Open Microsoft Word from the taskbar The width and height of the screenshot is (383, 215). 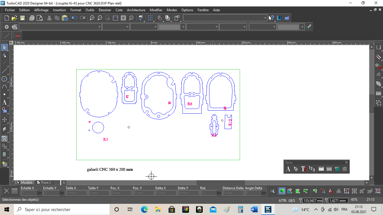254,209
